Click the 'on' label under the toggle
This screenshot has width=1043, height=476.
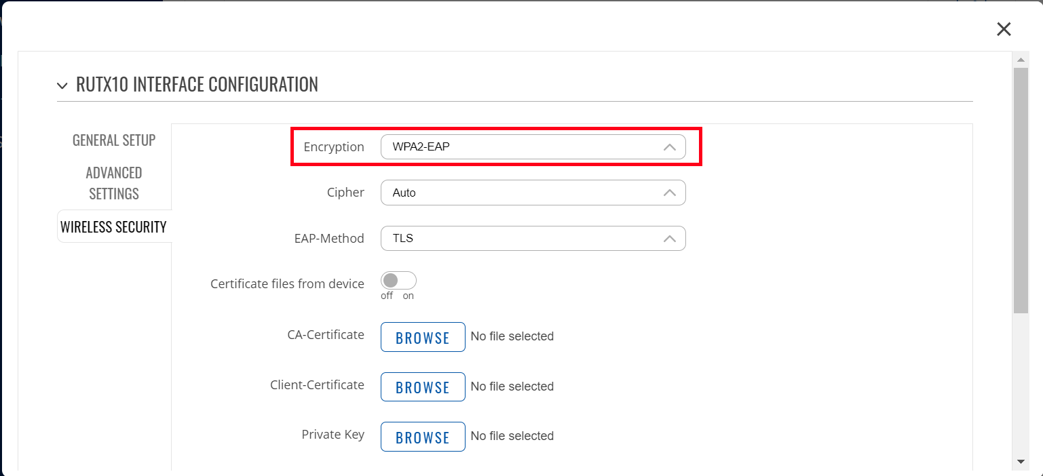[x=409, y=296]
